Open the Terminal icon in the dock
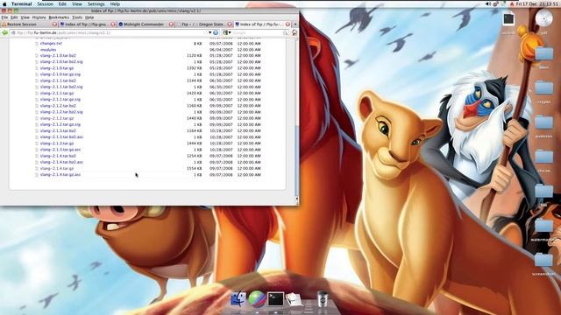The width and height of the screenshot is (561, 315). (x=275, y=299)
